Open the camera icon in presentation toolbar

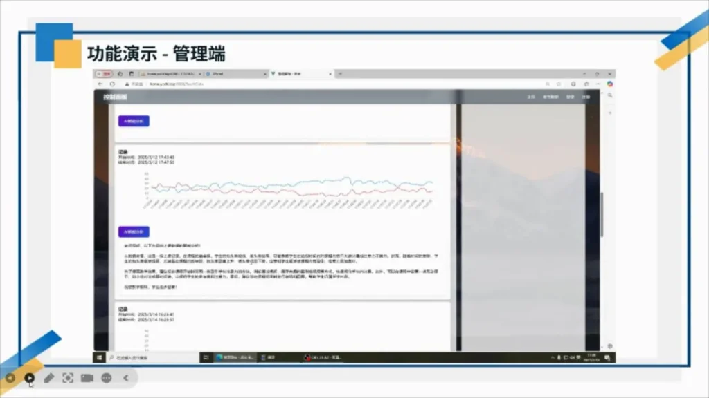pos(87,378)
